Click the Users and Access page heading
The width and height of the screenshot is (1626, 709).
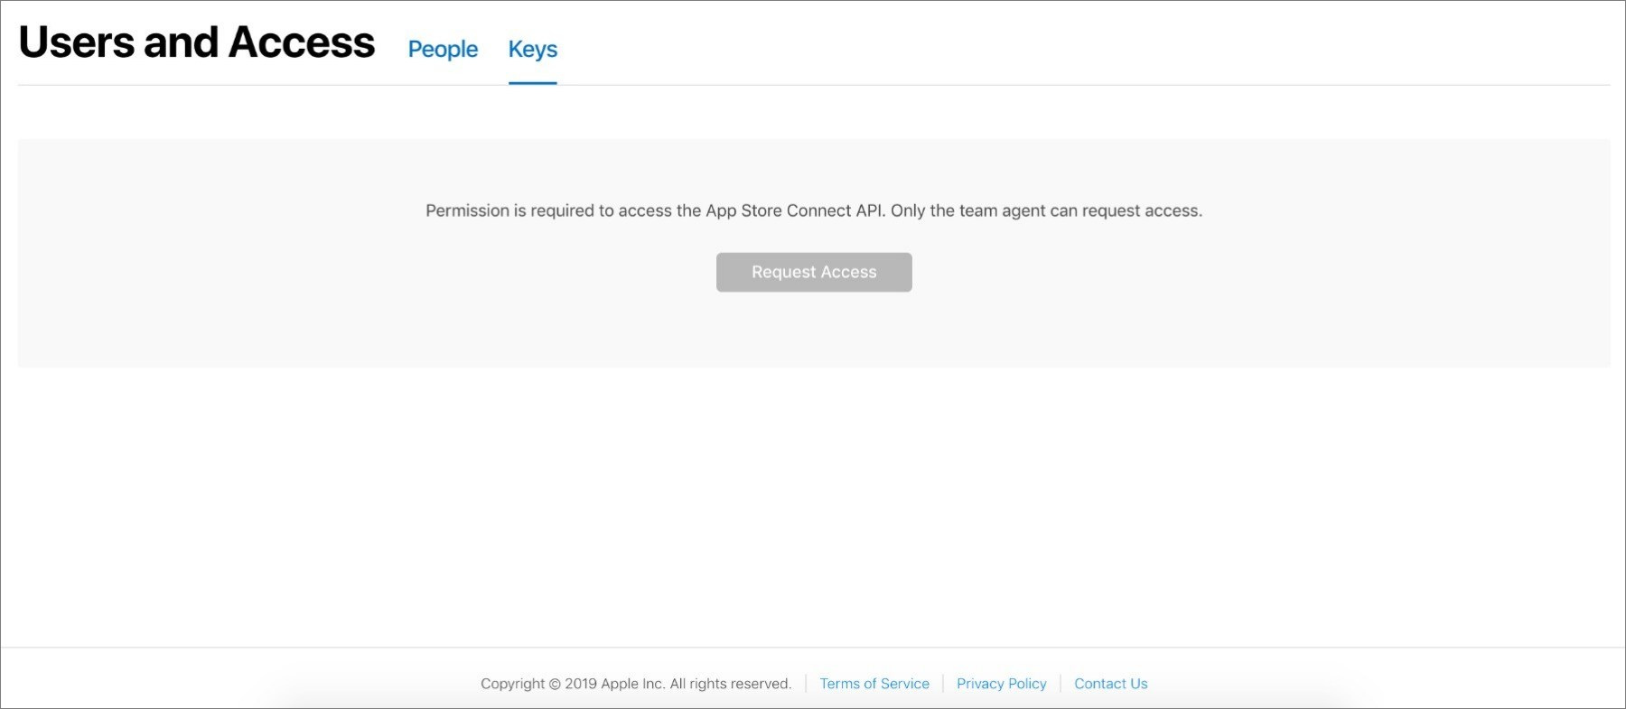(196, 42)
